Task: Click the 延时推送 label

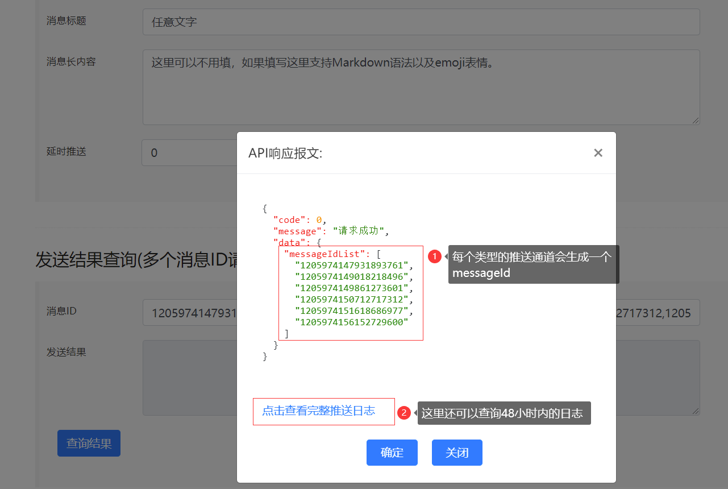Action: tap(66, 151)
